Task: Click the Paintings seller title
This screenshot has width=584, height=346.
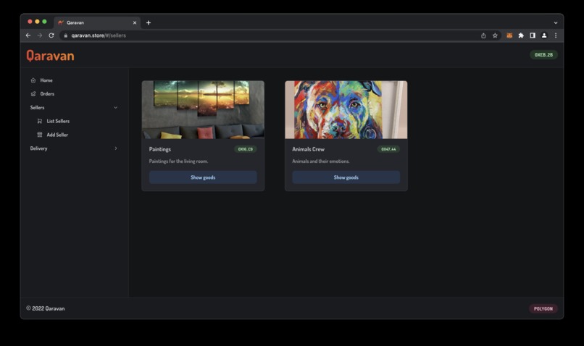Action: pyautogui.click(x=160, y=149)
